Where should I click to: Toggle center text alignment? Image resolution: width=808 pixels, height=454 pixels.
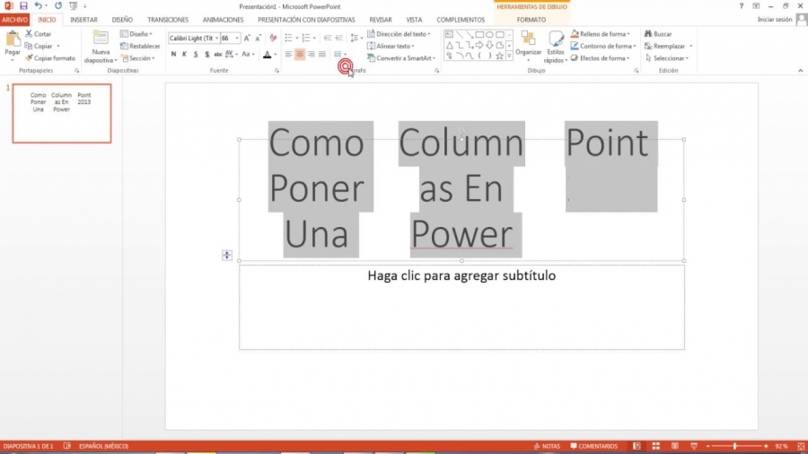[300, 54]
